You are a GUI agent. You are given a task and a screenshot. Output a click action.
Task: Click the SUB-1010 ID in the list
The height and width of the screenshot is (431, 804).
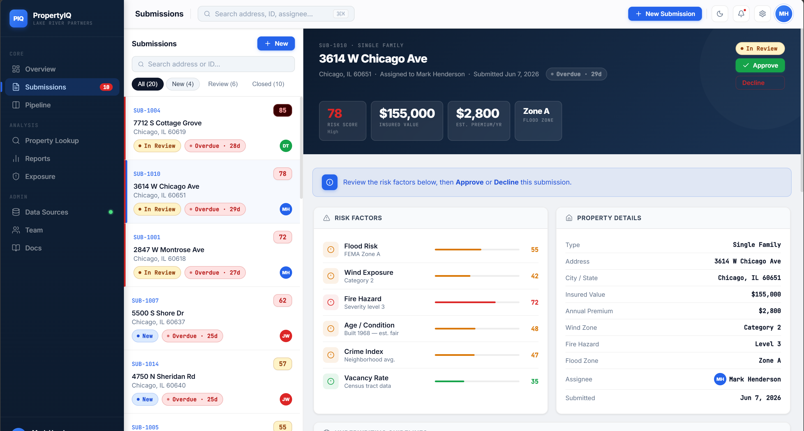147,174
